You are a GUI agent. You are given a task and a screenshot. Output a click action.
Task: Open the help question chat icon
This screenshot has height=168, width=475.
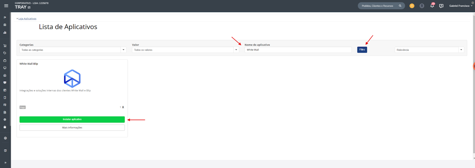(441, 6)
